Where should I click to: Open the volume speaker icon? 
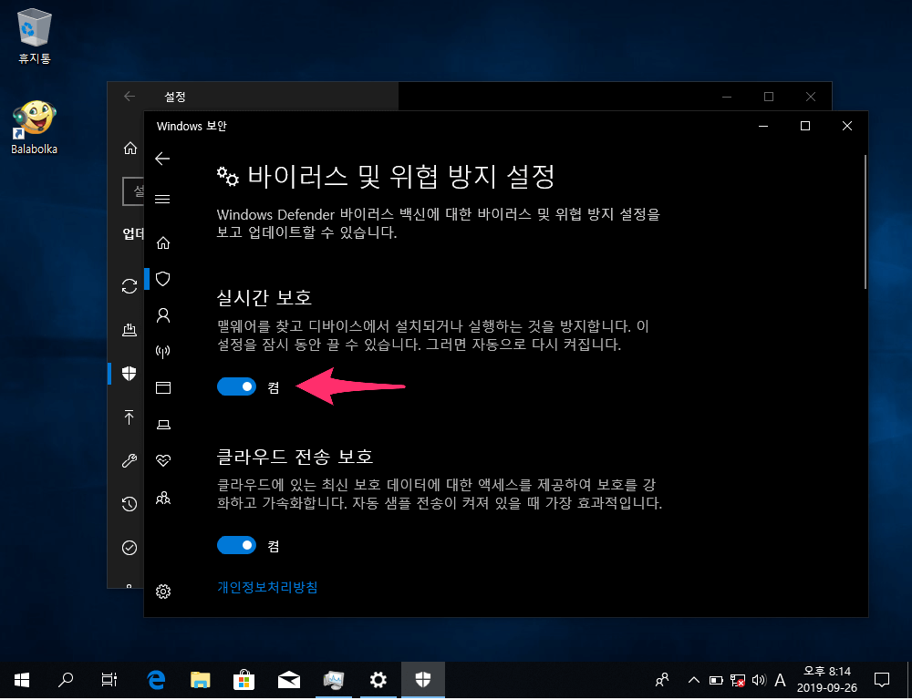(759, 680)
